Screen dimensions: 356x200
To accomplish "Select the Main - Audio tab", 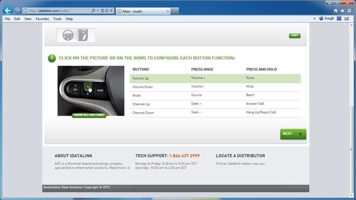I will pyautogui.click(x=143, y=11).
